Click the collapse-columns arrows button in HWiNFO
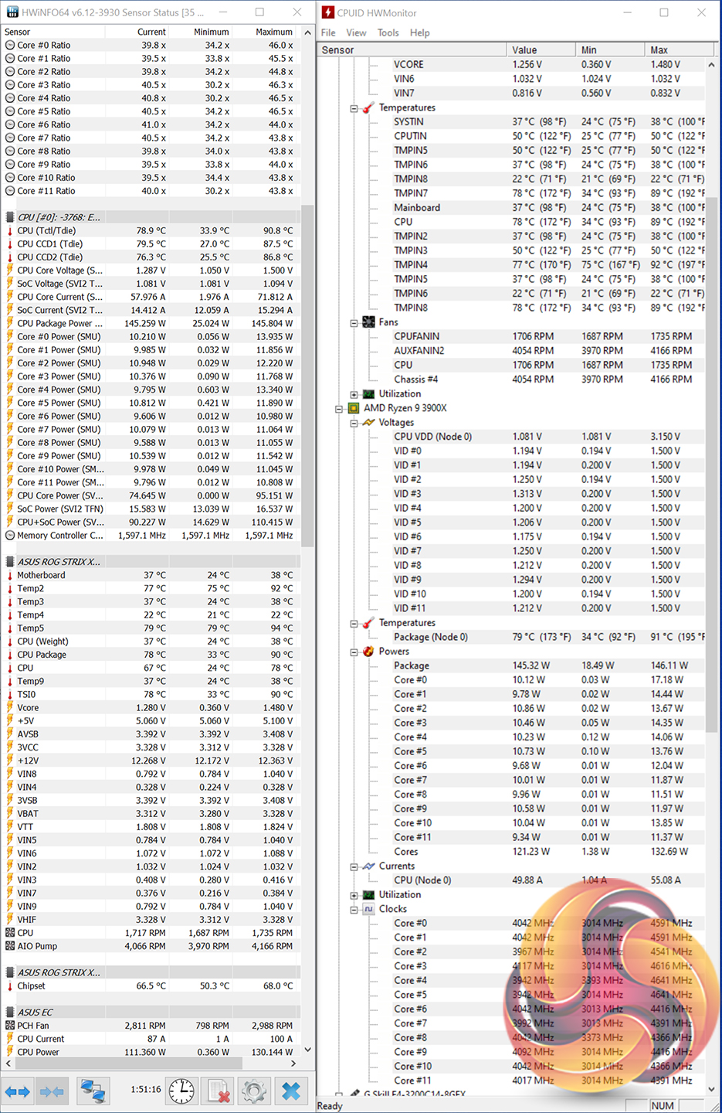The image size is (722, 1113). coord(52,1091)
